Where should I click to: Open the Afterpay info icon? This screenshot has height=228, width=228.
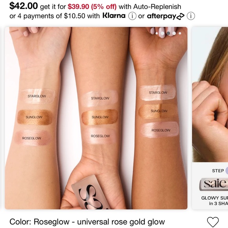(191, 16)
